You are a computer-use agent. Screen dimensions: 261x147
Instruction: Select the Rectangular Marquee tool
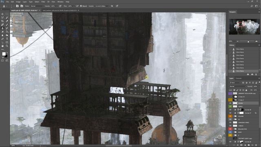click(x=7, y=14)
